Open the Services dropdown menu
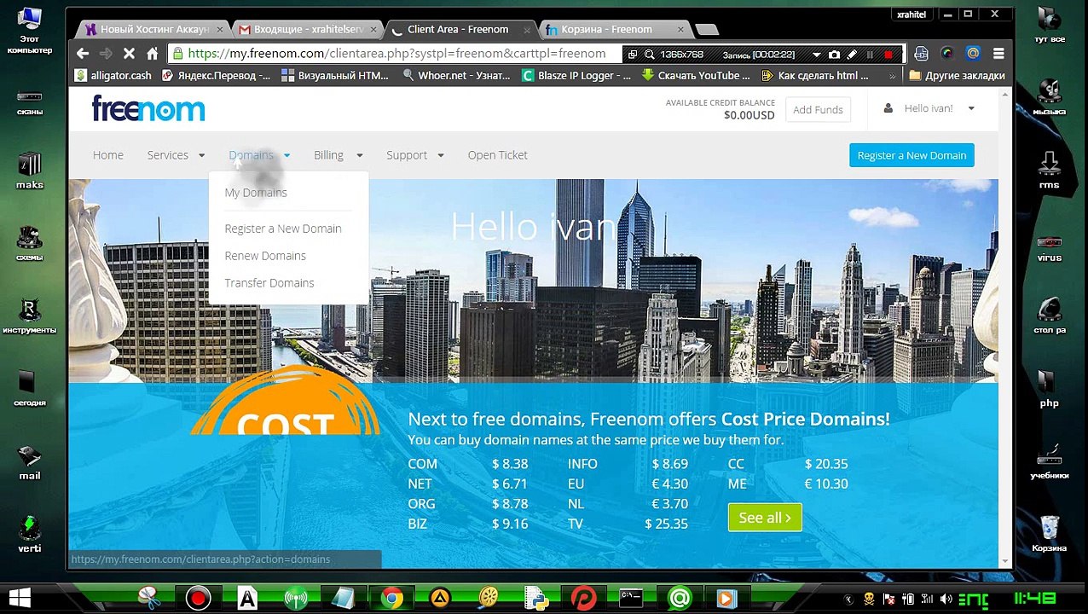 pyautogui.click(x=176, y=155)
